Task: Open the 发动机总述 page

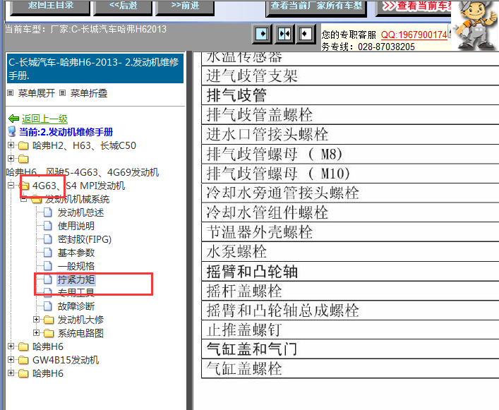Action: pyautogui.click(x=81, y=212)
